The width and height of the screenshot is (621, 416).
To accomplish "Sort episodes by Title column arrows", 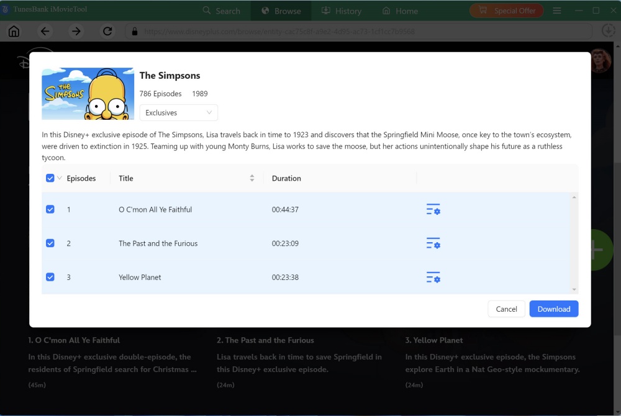I will pos(252,178).
